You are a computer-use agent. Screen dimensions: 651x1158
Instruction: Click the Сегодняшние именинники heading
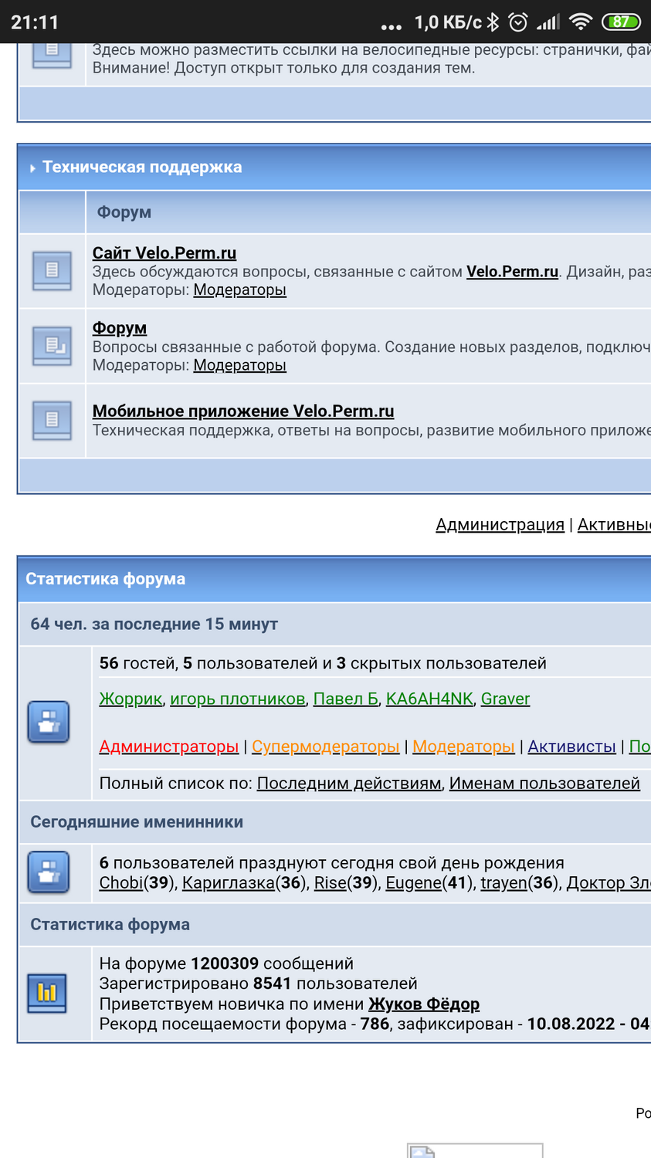point(137,822)
